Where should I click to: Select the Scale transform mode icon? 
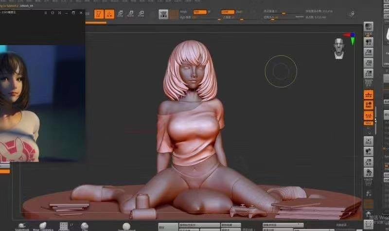tap(130, 15)
